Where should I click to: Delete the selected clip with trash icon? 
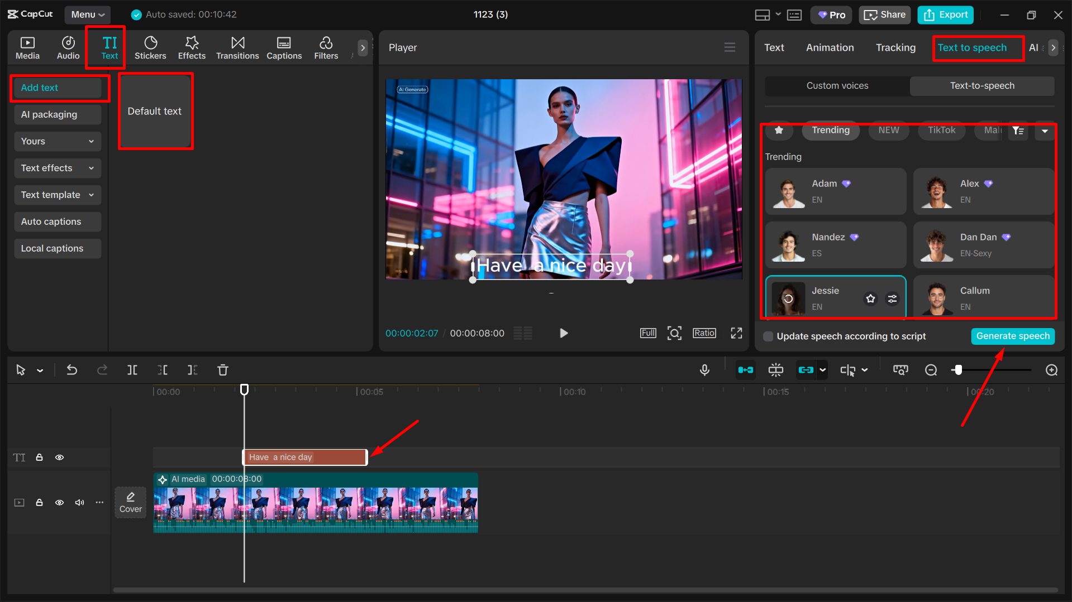click(223, 370)
